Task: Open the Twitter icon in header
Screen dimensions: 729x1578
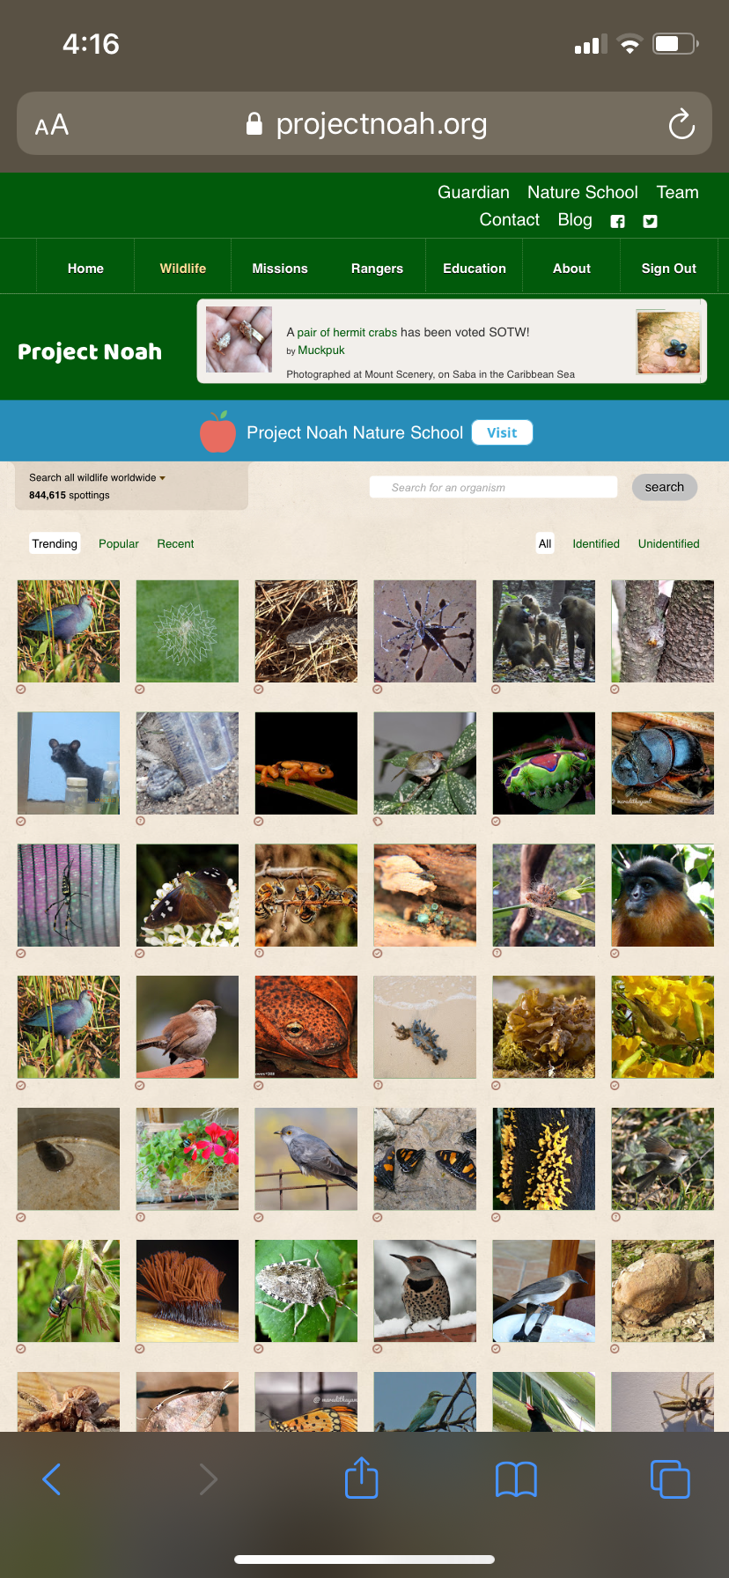Action: [650, 221]
